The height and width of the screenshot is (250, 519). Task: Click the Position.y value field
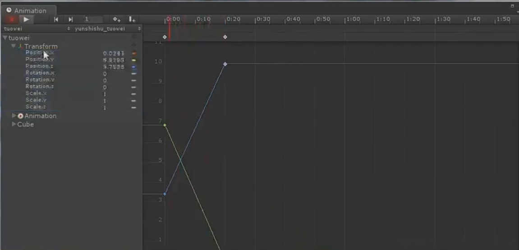[114, 60]
